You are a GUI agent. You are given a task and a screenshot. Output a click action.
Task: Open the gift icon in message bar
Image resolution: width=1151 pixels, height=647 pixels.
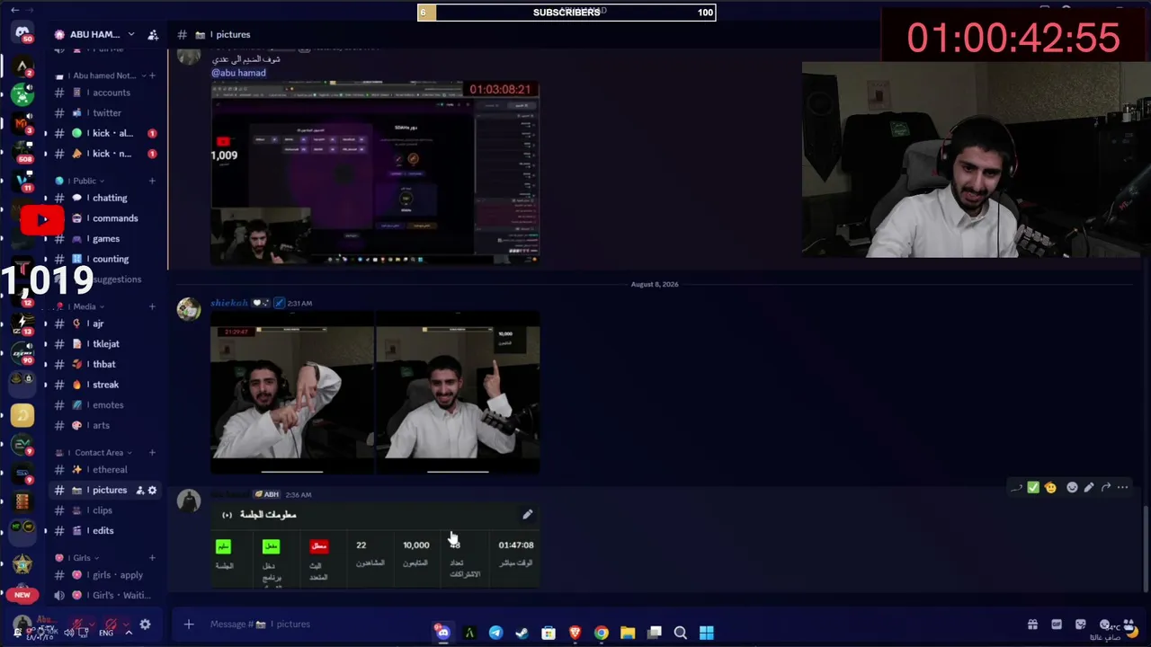[1032, 625]
